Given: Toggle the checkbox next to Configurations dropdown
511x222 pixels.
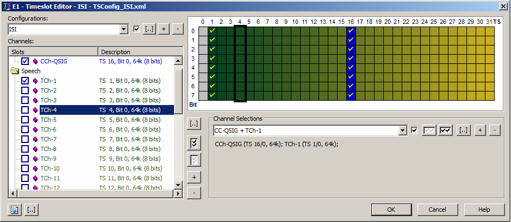Looking at the screenshot, I should tap(136, 29).
